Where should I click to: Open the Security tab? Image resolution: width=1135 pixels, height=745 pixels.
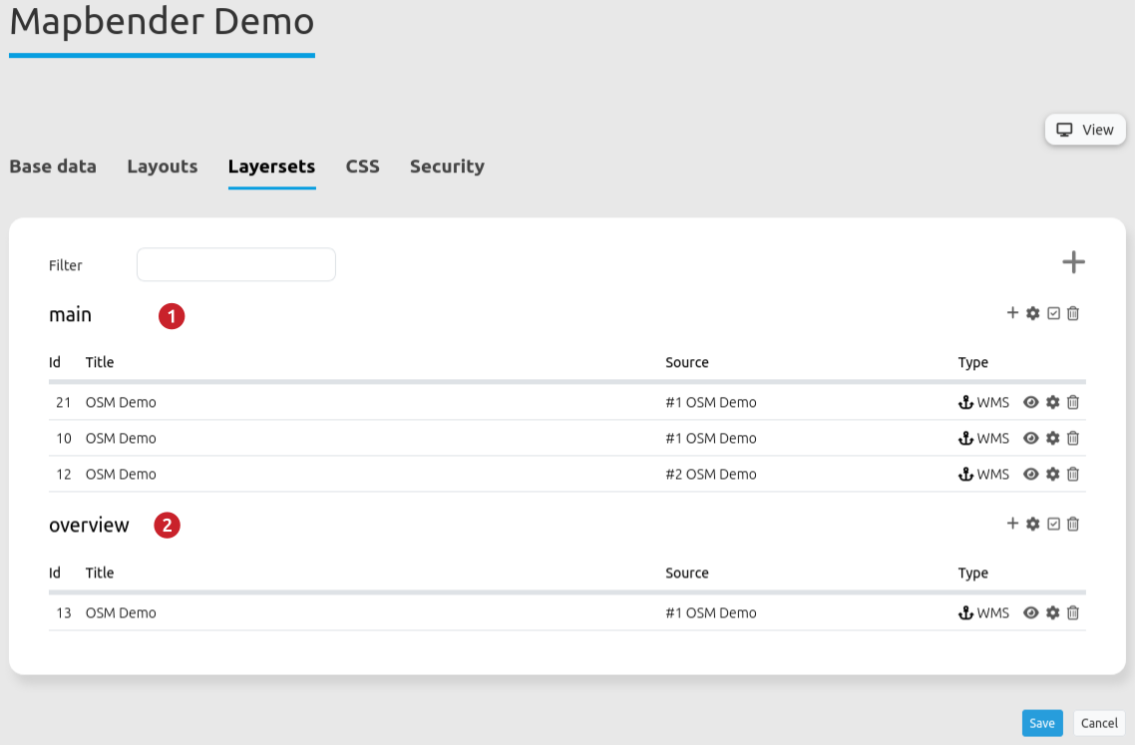coord(447,167)
